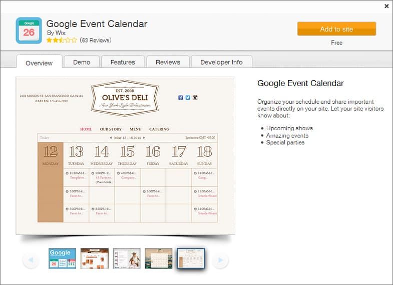Open the Developer Info tab
The image size is (393, 285).
point(222,62)
